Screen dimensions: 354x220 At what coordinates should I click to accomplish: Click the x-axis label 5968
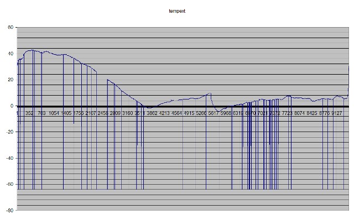click(x=226, y=113)
